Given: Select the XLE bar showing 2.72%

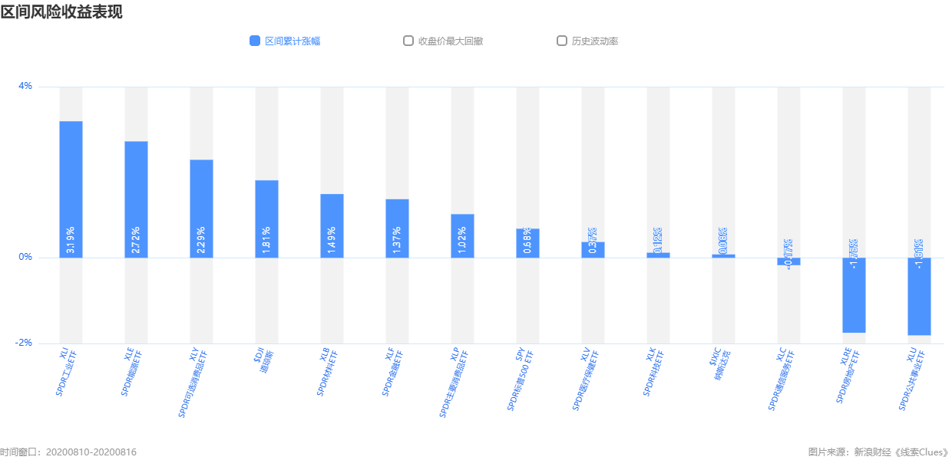Looking at the screenshot, I should point(136,199).
